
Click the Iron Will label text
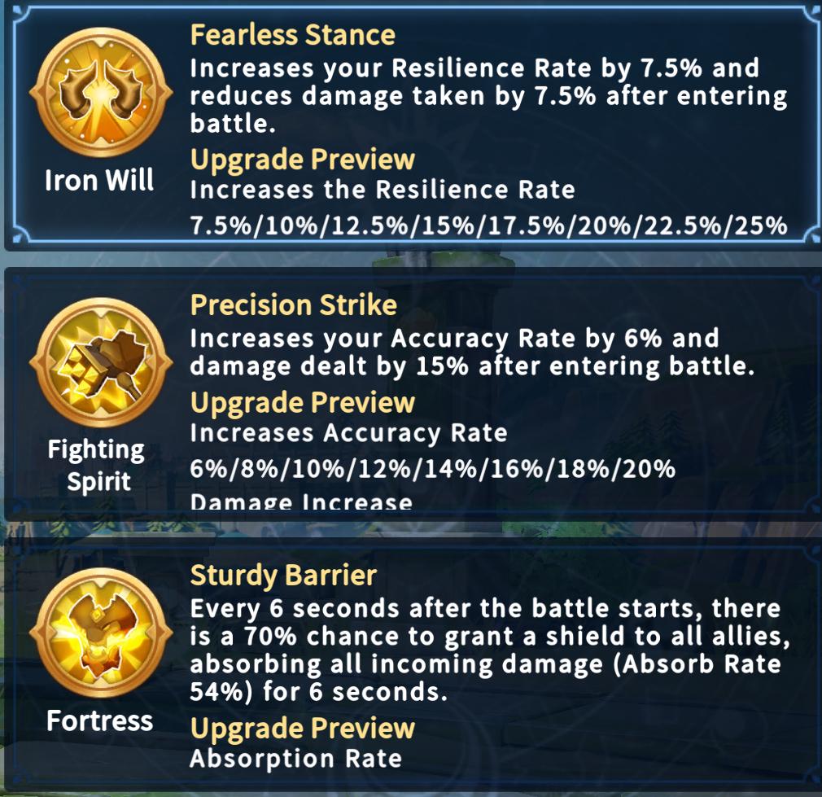99,180
